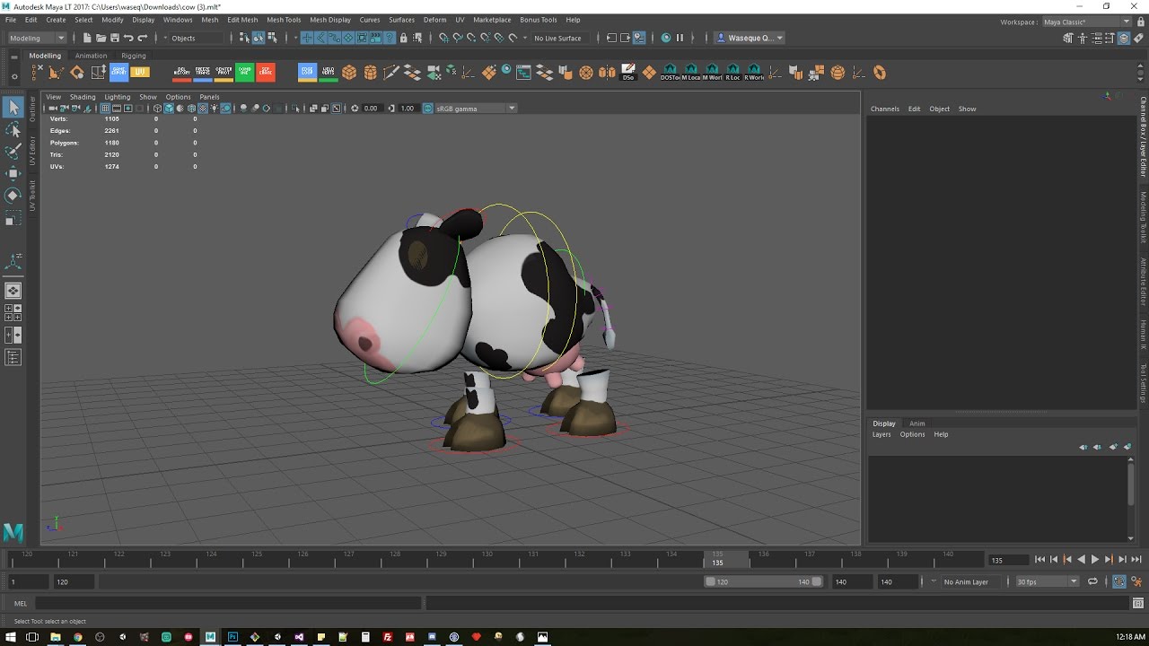Switch to the Anim layer tab
The image size is (1149, 646).
point(917,423)
